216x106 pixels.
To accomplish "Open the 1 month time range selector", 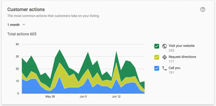I will [x=16, y=25].
